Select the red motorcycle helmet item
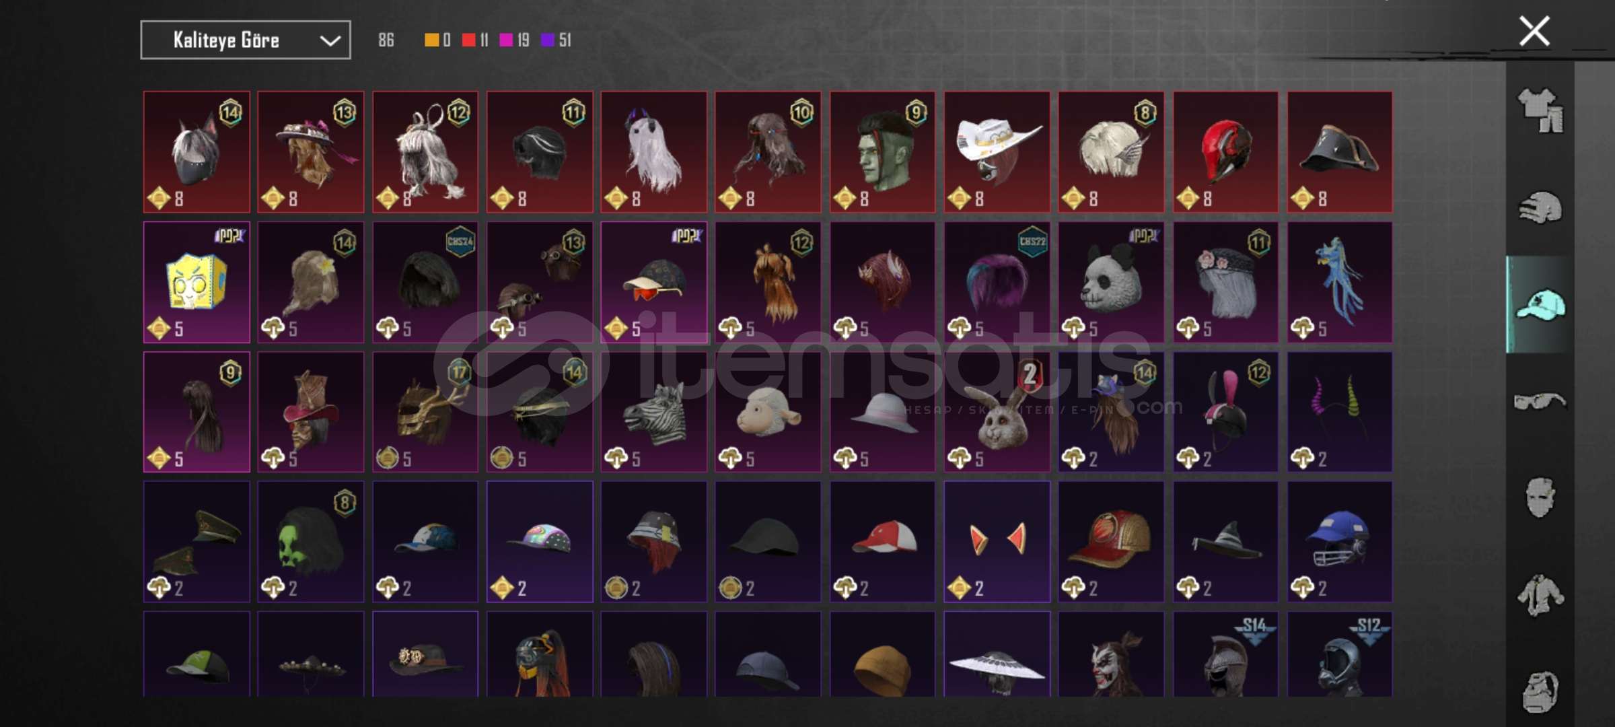Screen dimensions: 1615x727 coord(1225,152)
